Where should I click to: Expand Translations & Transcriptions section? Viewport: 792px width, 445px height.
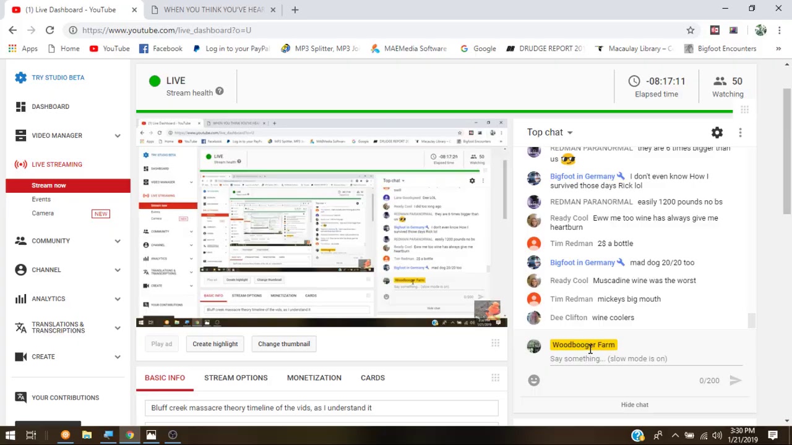[118, 328]
